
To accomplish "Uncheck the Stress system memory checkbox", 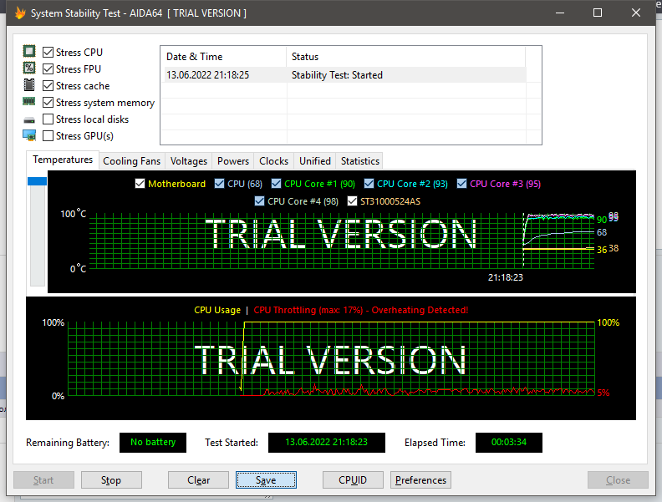I will point(48,103).
